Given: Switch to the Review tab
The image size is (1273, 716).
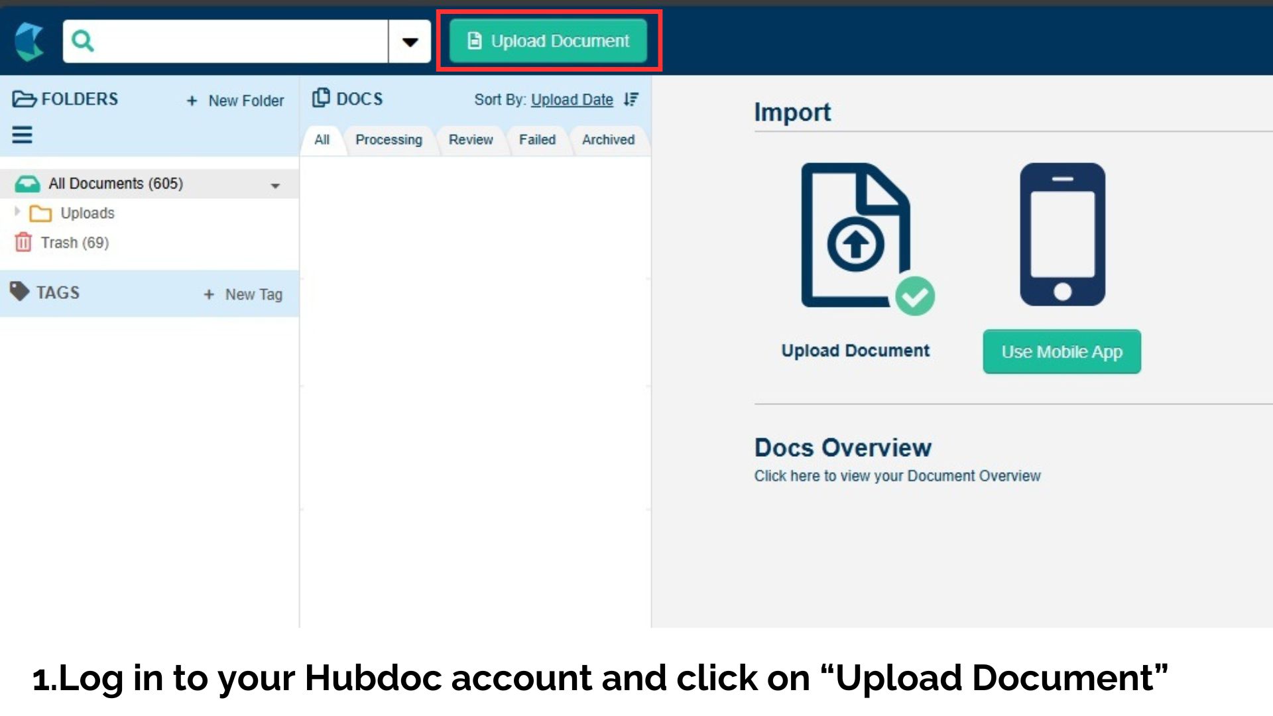Looking at the screenshot, I should point(471,140).
